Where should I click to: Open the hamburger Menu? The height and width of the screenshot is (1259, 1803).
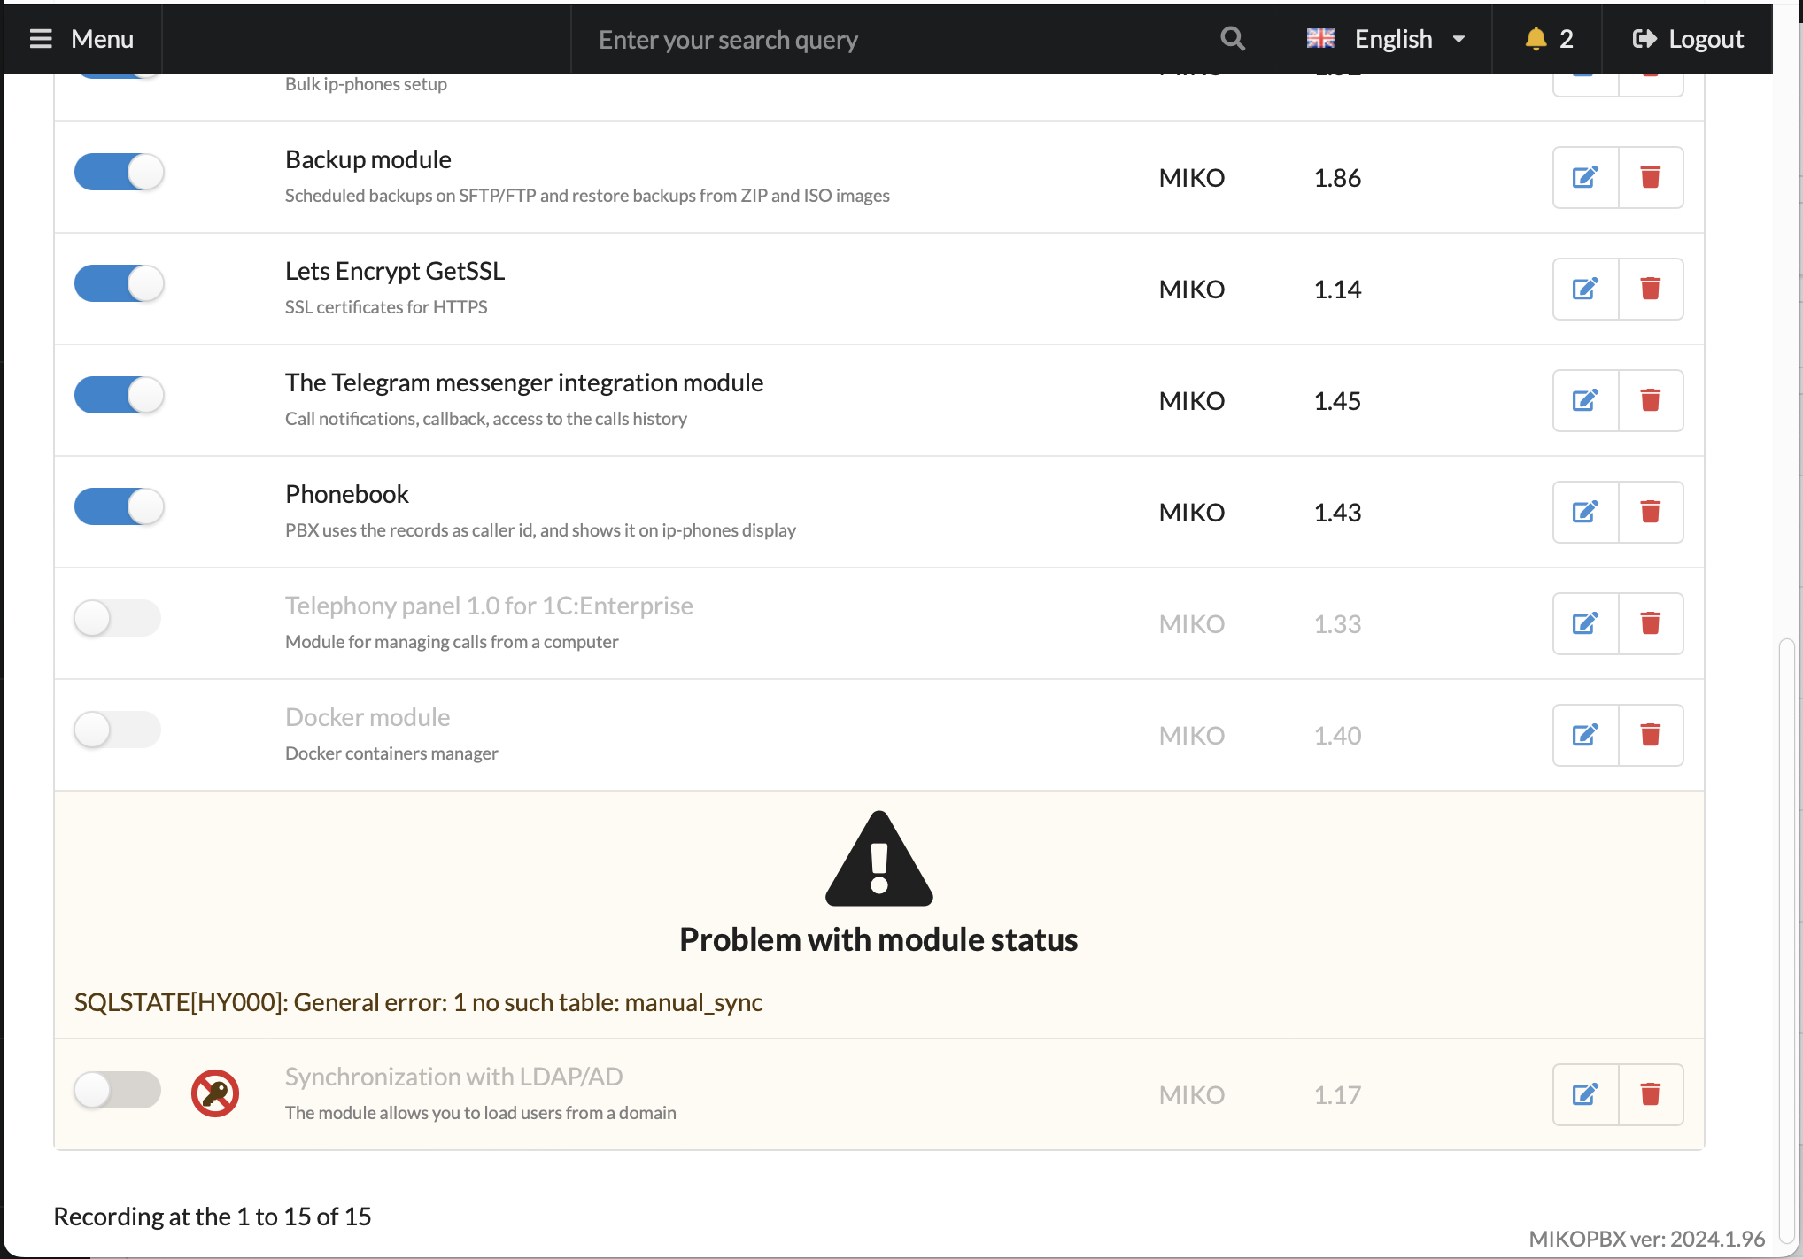81,39
